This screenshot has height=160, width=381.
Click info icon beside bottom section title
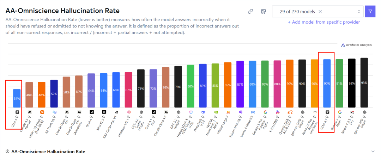[x=7, y=152]
